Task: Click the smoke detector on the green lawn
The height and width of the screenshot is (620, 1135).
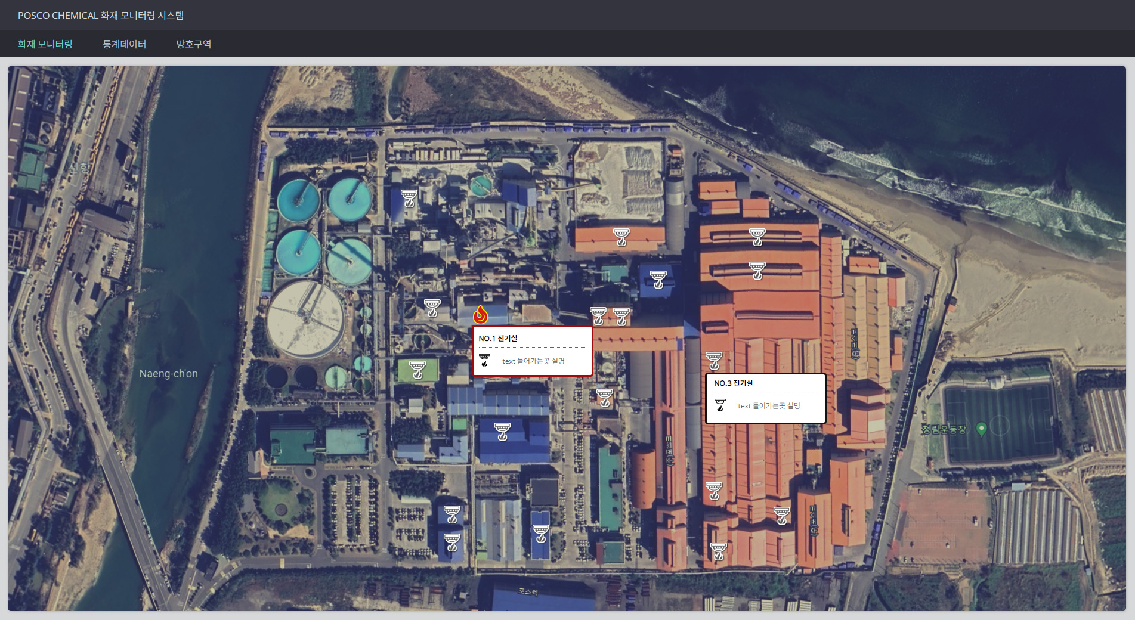Action: (x=417, y=369)
